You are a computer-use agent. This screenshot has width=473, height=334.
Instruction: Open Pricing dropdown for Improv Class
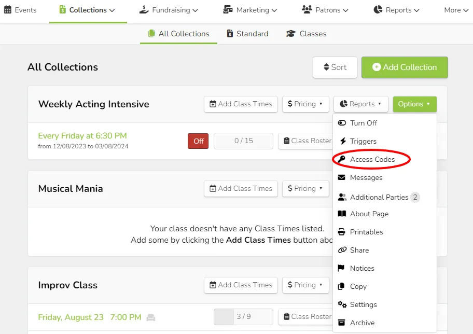305,285
